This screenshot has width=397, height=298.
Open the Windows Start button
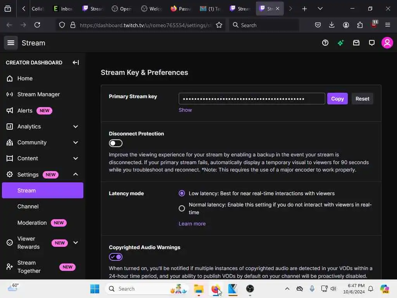pos(95,289)
